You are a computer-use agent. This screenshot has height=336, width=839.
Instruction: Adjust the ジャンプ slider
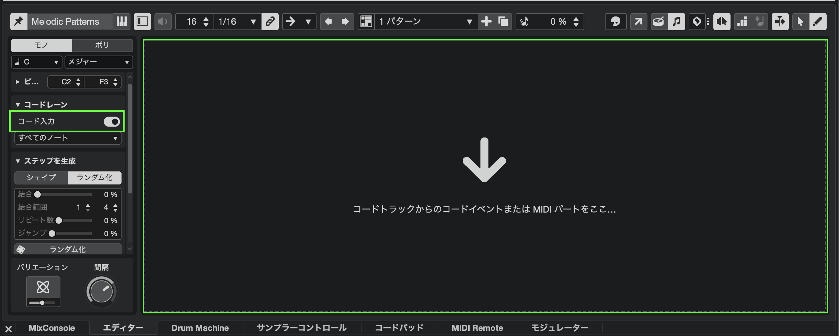tap(71, 233)
